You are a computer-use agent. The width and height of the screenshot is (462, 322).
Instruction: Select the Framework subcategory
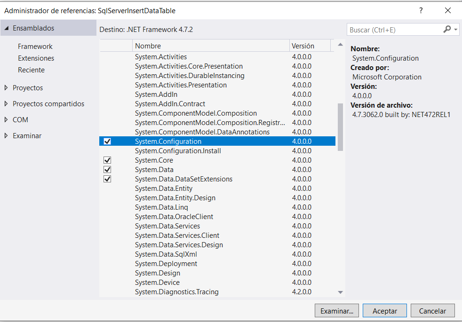(x=35, y=47)
